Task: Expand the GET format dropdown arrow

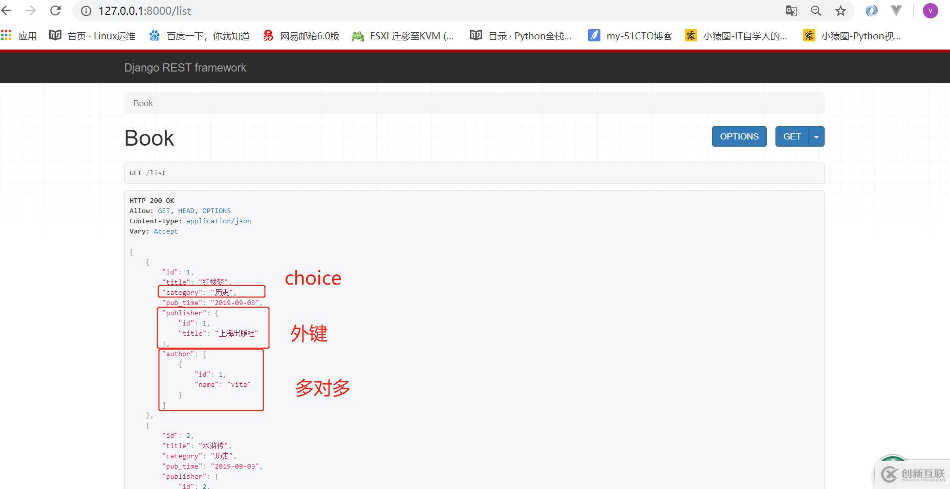Action: tap(816, 136)
